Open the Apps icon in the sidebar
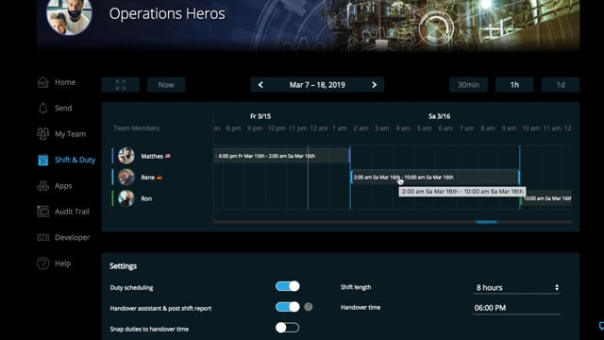The width and height of the screenshot is (604, 340). (43, 186)
